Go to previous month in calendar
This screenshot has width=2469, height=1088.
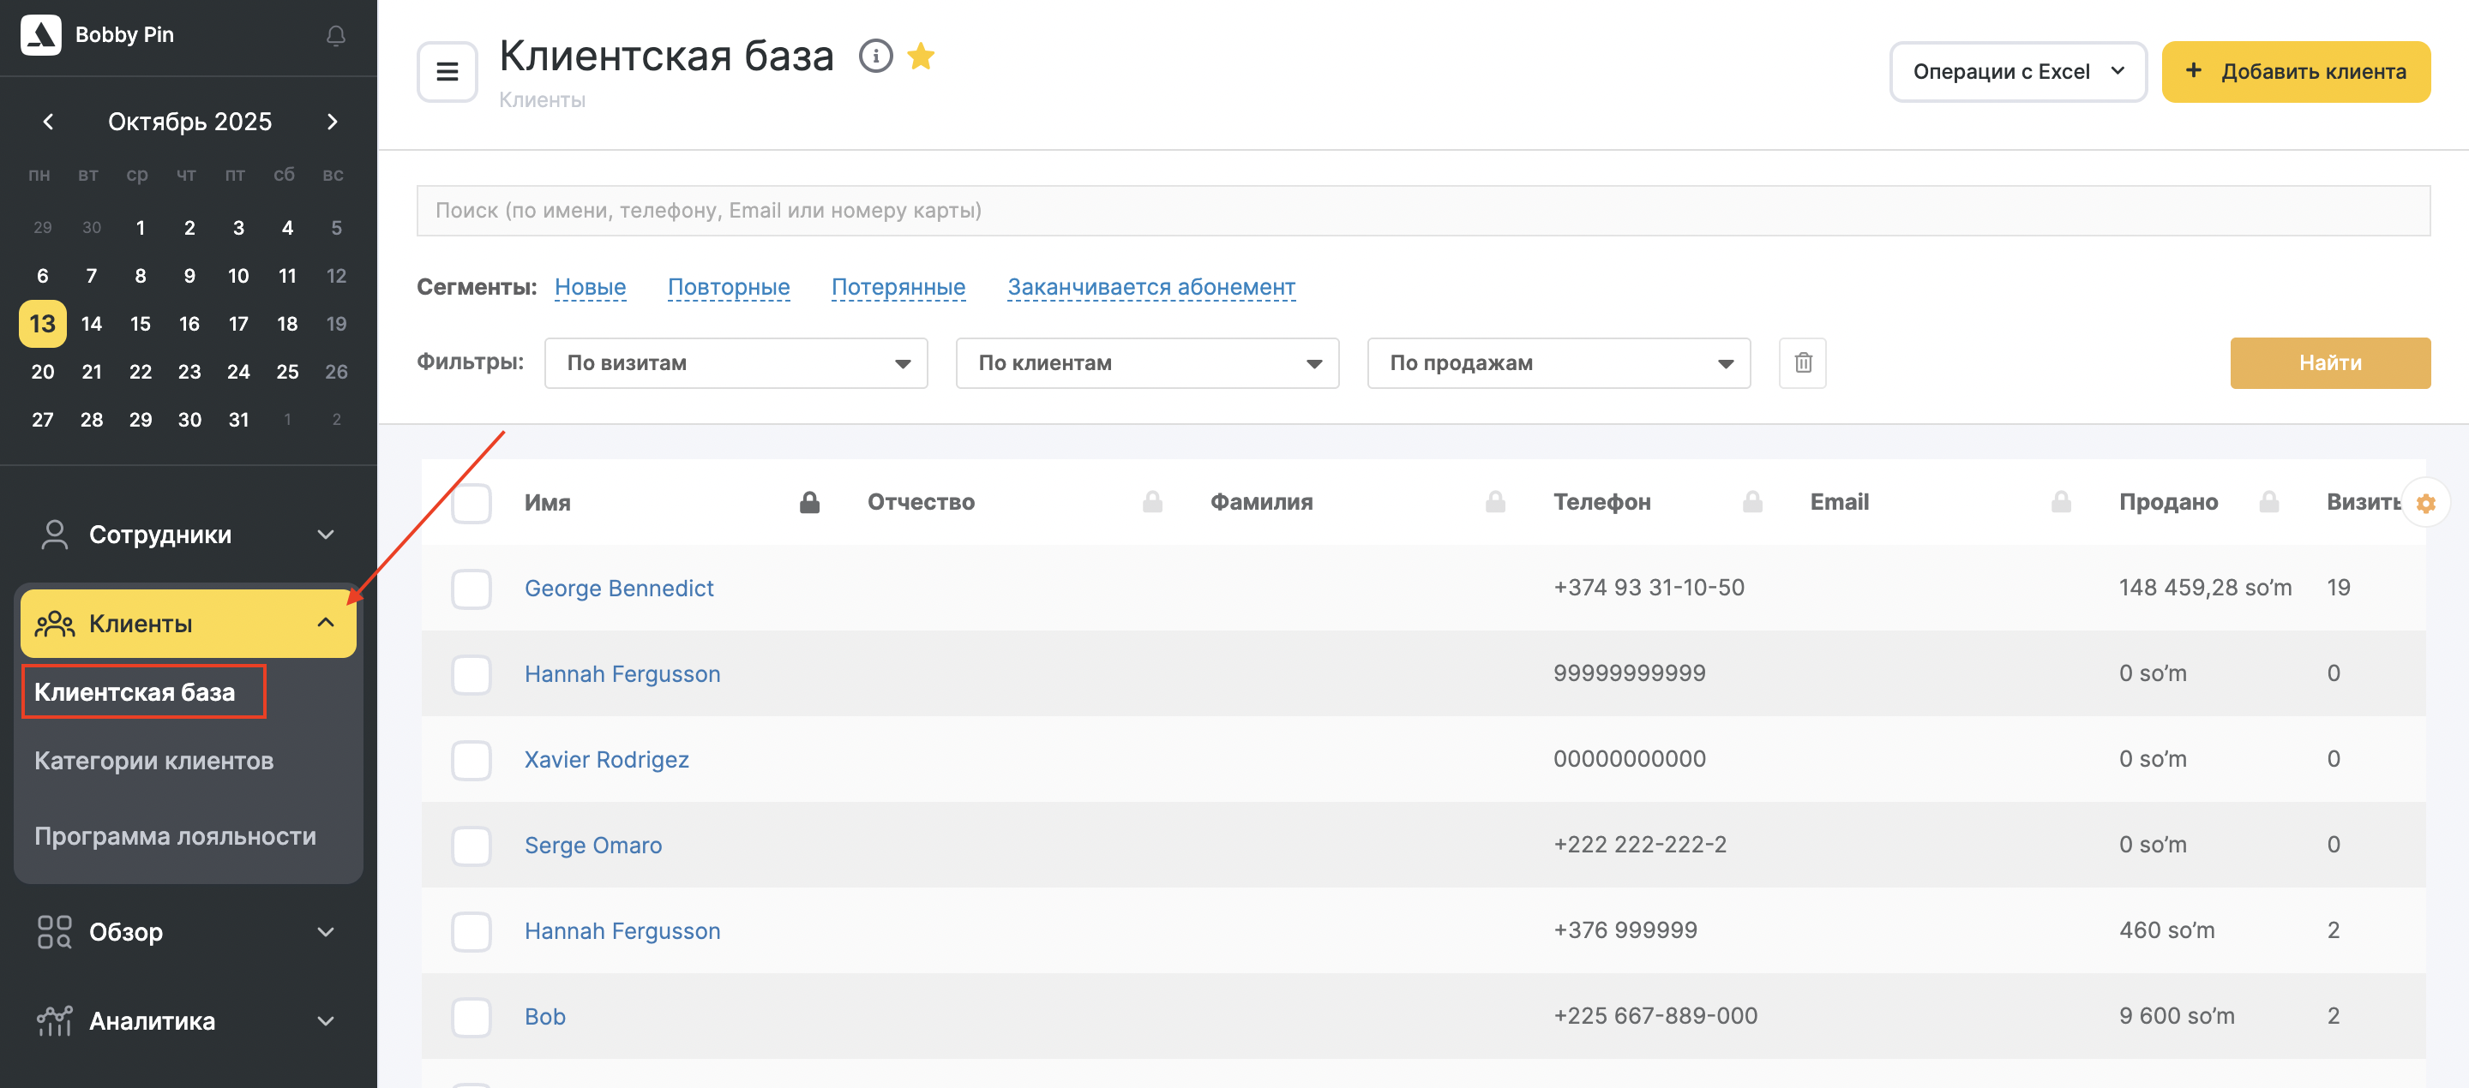coord(48,122)
